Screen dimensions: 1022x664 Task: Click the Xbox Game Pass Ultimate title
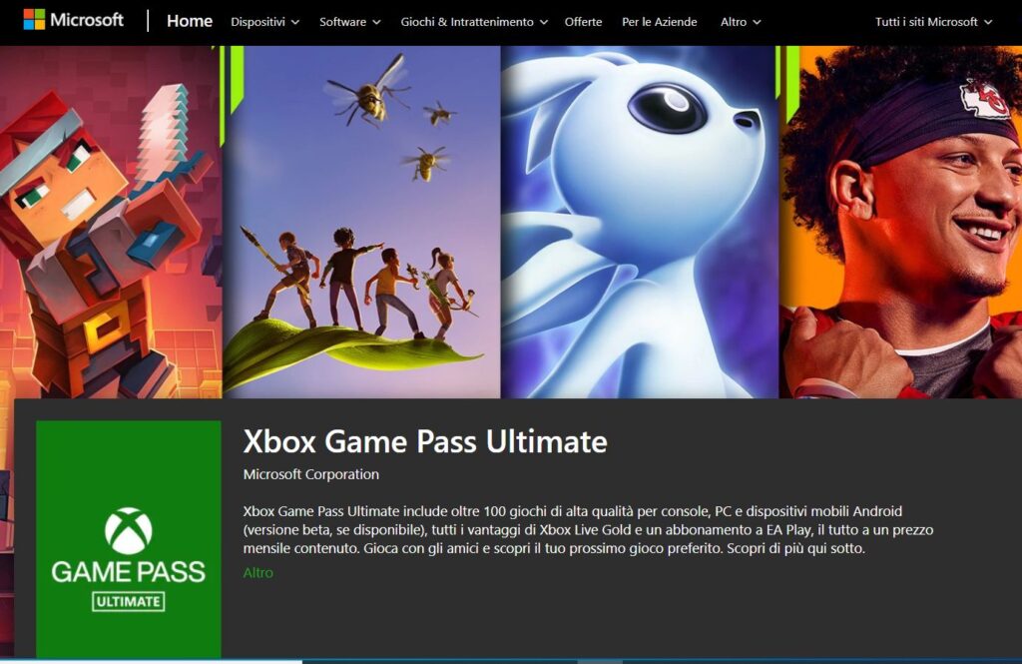(425, 441)
